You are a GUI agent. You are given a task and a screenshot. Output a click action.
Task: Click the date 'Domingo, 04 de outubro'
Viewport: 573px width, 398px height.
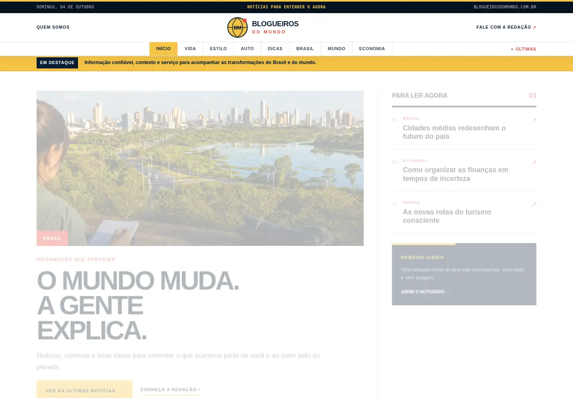point(65,7)
